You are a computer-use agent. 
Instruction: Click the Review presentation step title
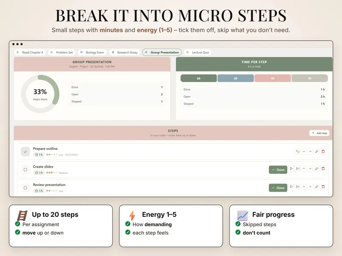click(x=49, y=185)
